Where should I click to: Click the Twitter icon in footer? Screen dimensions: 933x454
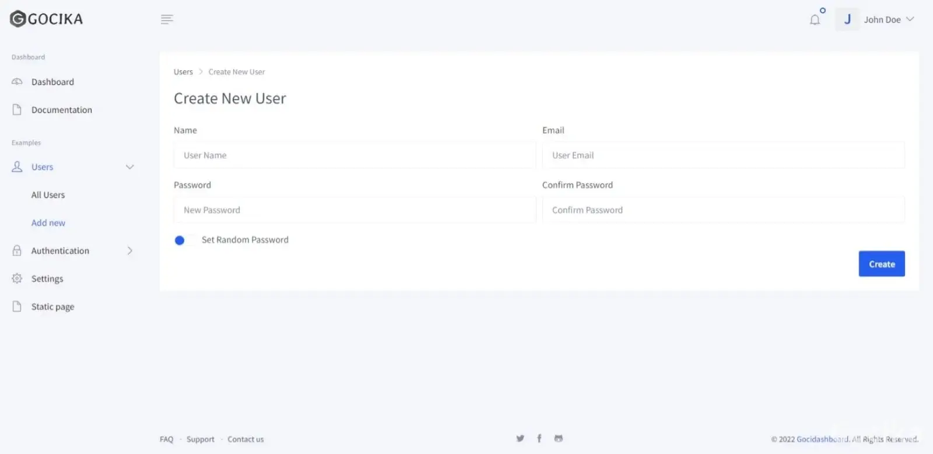pos(520,438)
